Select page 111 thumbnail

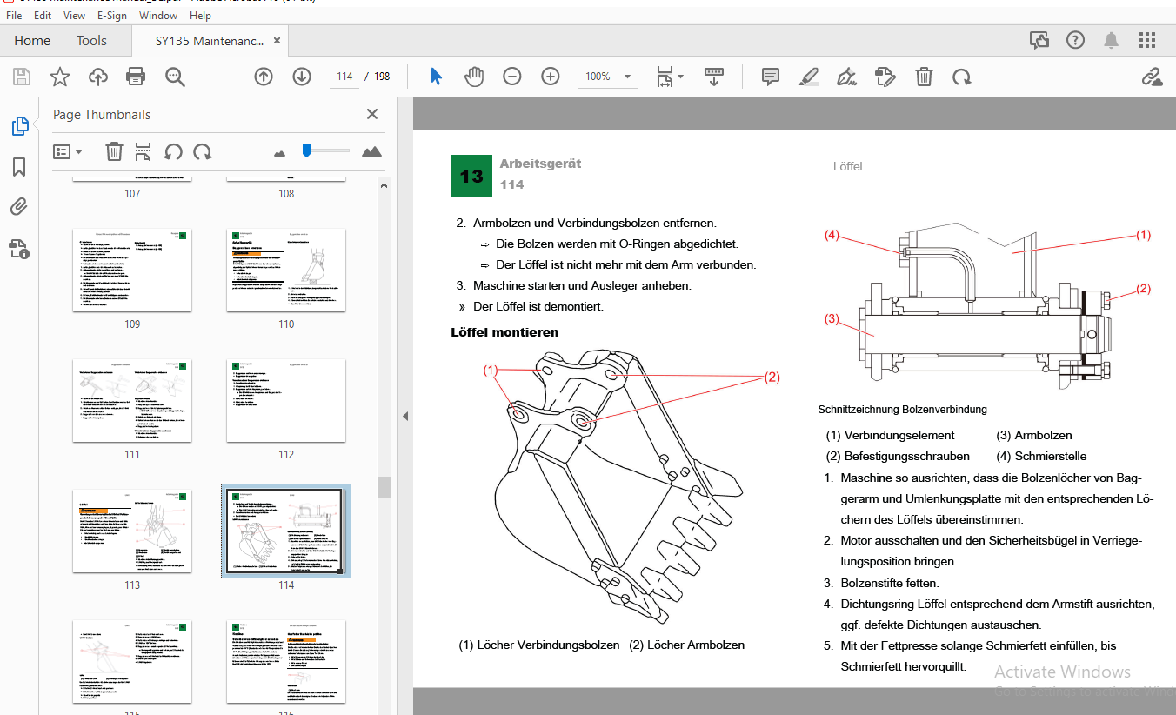pos(132,401)
